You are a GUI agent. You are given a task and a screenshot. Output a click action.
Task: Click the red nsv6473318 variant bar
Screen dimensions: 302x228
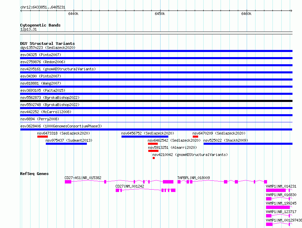click(42, 137)
